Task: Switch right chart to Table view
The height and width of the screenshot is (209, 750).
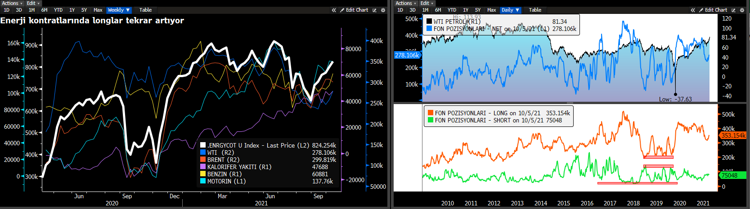Action: click(535, 10)
